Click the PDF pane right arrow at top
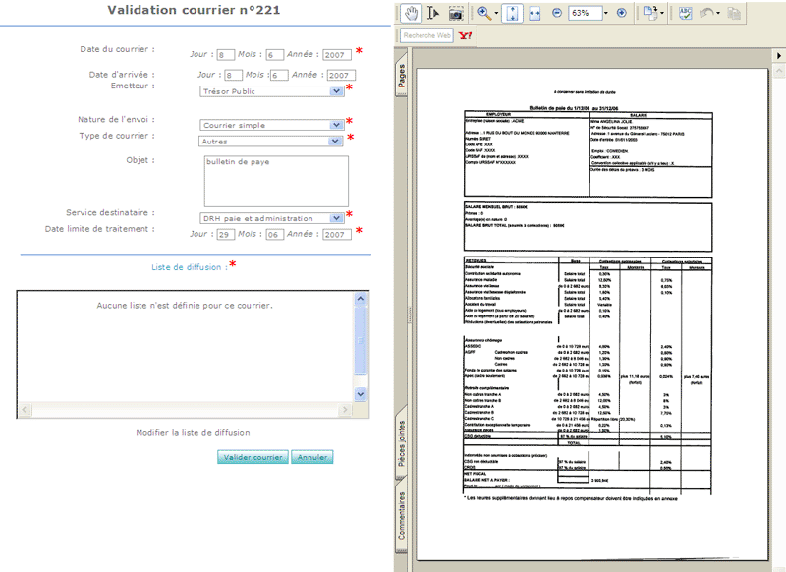 pos(778,56)
